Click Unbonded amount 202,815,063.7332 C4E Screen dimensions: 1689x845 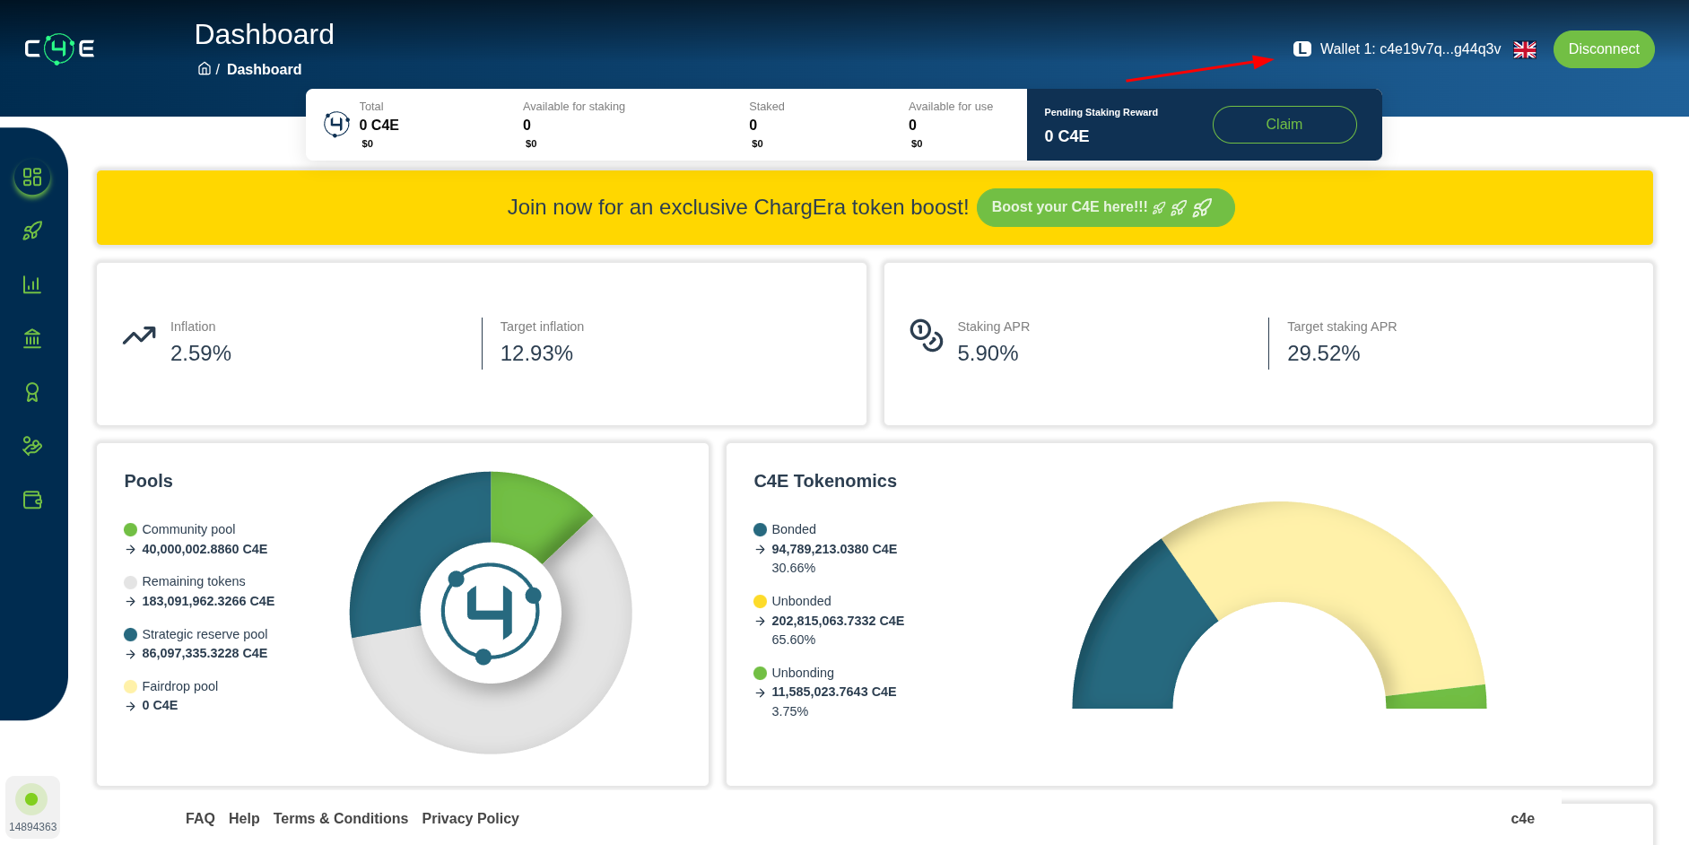tap(838, 621)
